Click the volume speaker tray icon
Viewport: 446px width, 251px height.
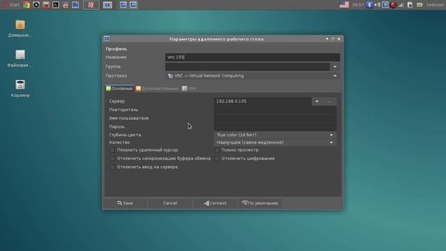pos(377,5)
